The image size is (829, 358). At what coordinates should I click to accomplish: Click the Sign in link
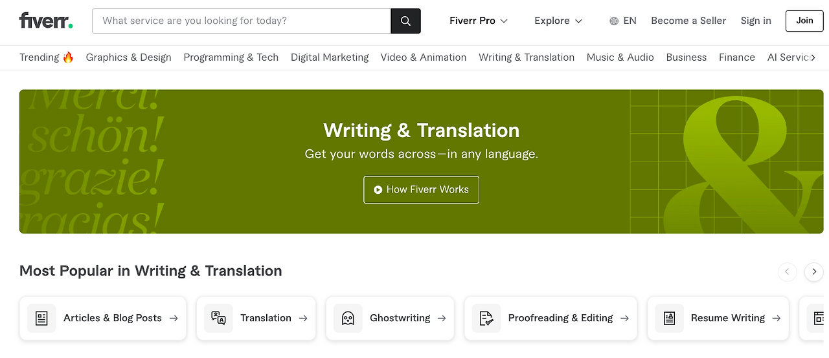(x=756, y=21)
